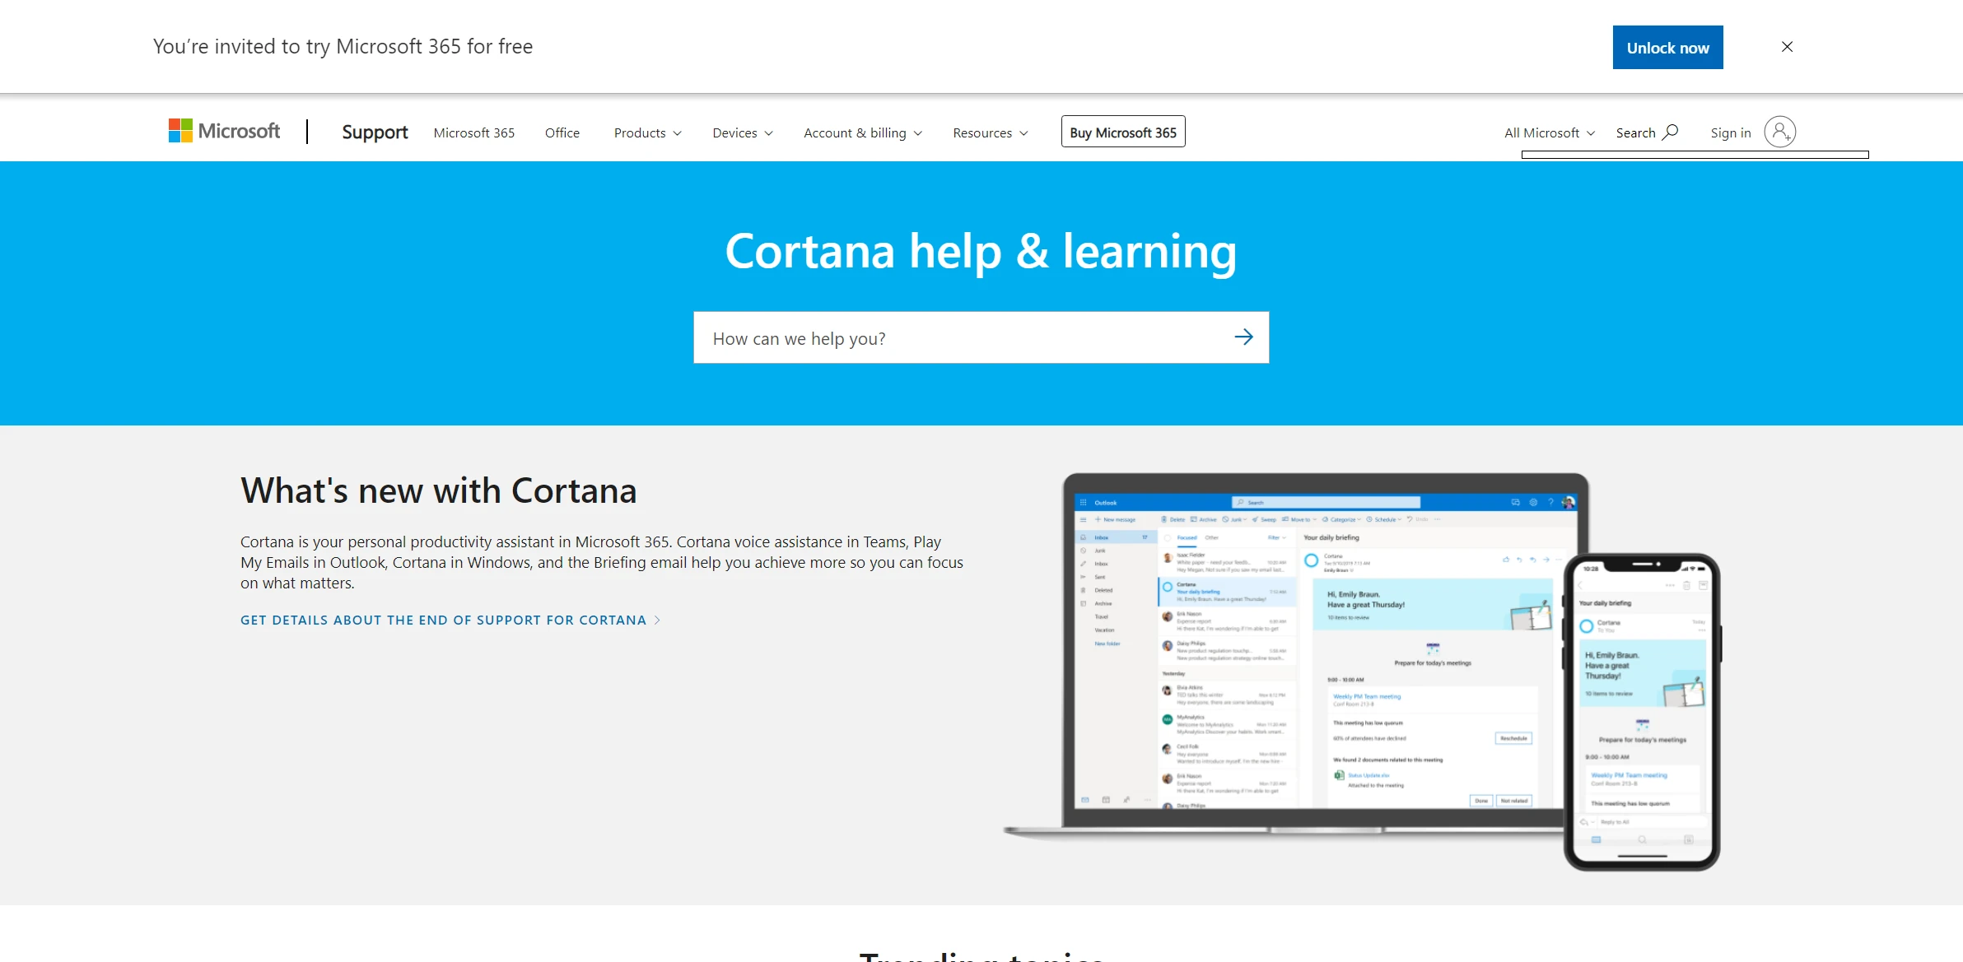Open the Microsoft 365 menu item
Viewport: 1963px width, 962px height.
point(474,132)
